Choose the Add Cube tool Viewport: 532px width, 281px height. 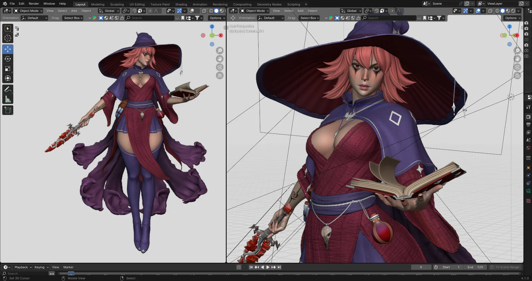[x=8, y=110]
